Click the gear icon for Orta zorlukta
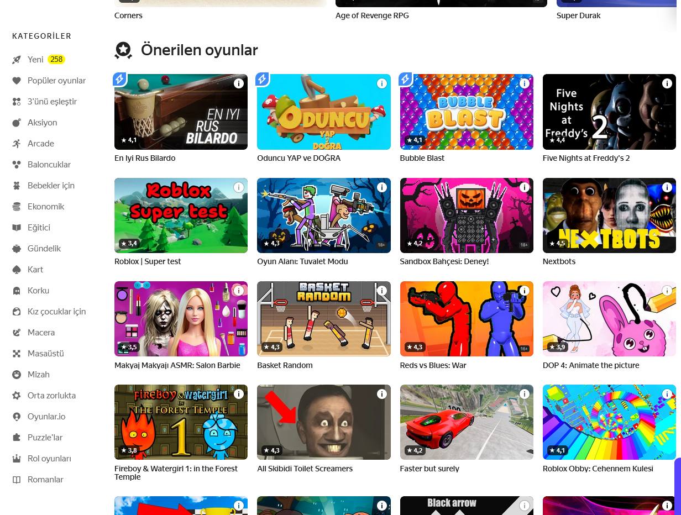This screenshot has width=681, height=515. click(x=17, y=396)
